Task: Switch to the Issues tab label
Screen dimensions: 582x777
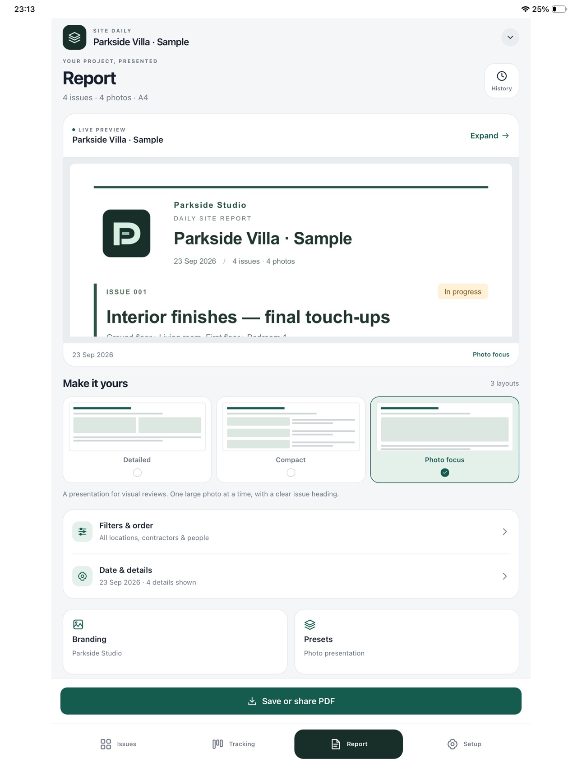Action: click(x=126, y=744)
